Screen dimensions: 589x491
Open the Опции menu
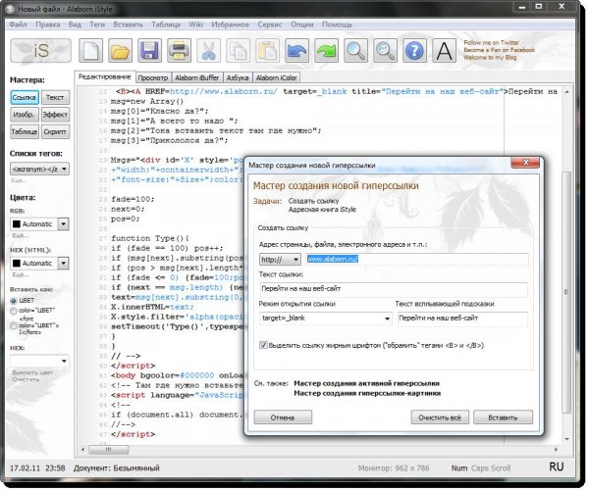pos(302,25)
